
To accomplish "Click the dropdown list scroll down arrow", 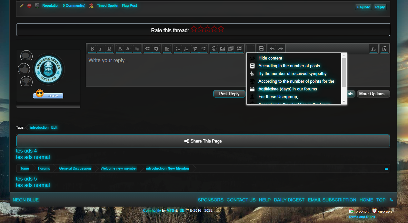I will pyautogui.click(x=344, y=101).
